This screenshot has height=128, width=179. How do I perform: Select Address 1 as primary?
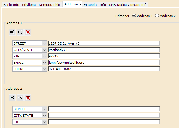[134, 16]
